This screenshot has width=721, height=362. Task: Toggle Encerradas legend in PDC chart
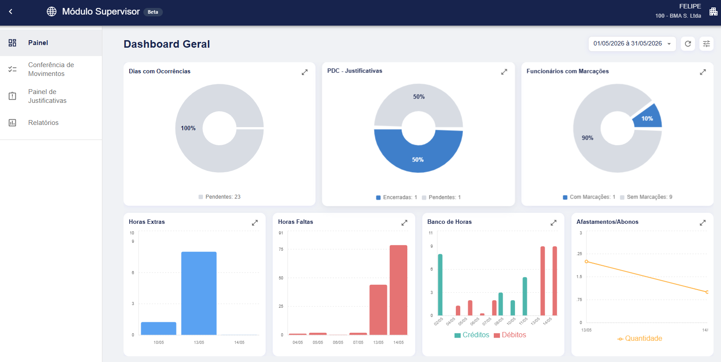tap(396, 197)
